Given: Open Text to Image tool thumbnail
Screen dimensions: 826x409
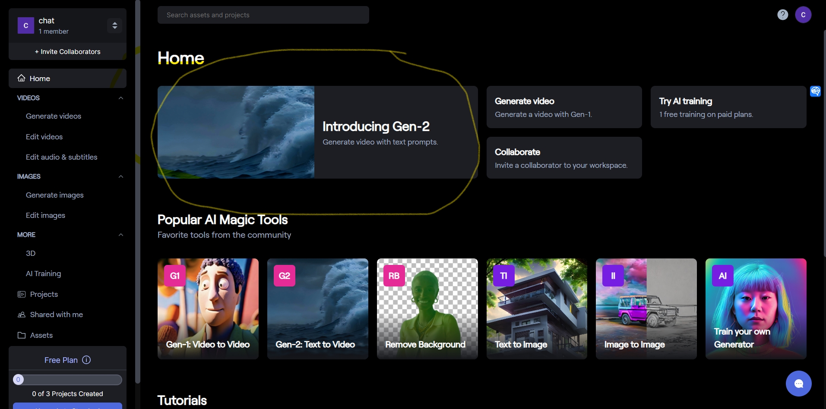Looking at the screenshot, I should click(537, 309).
